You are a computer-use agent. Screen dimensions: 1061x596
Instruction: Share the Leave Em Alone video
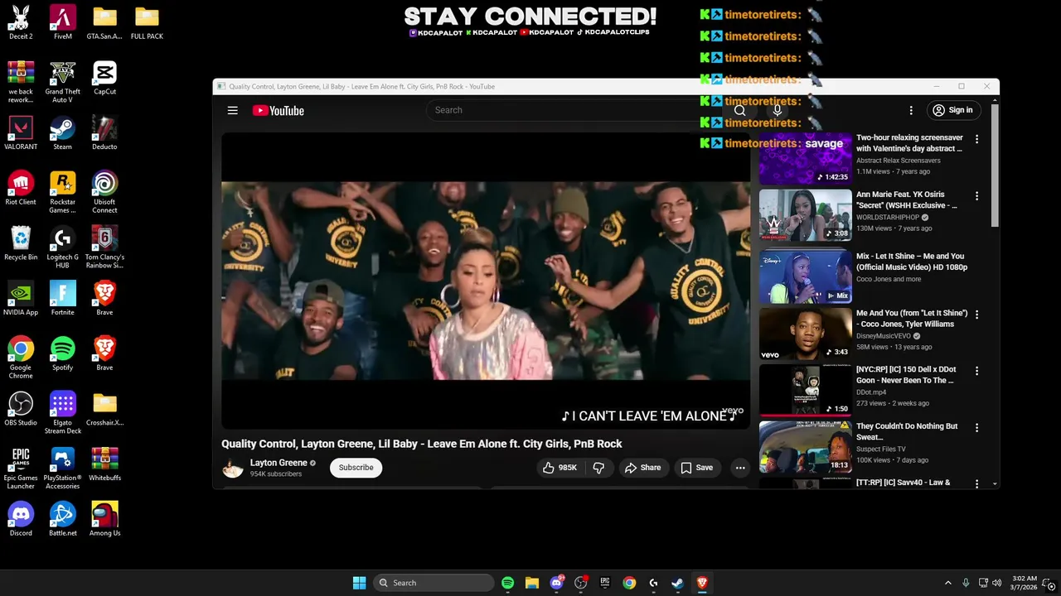coord(642,468)
